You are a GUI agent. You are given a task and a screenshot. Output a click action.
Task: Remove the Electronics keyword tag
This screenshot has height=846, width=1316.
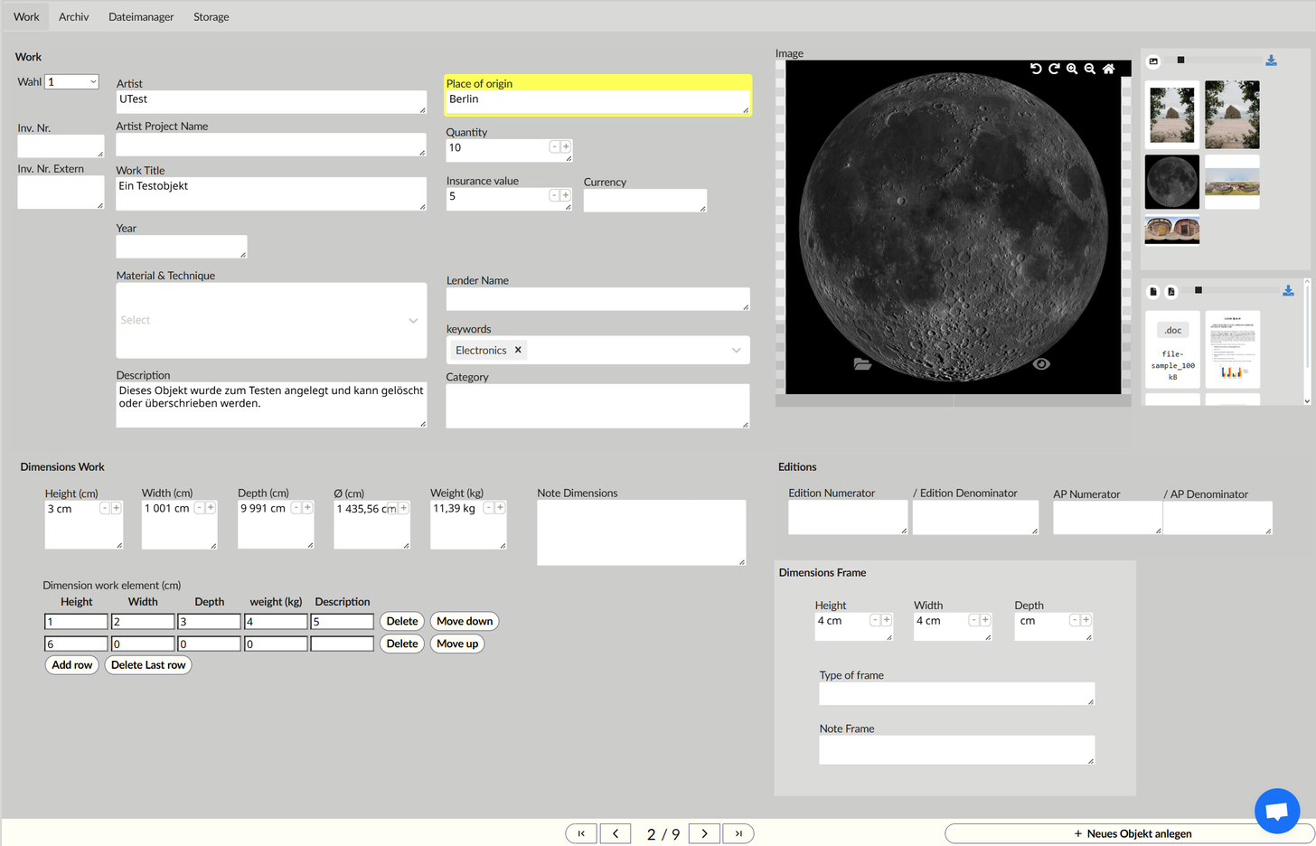pyautogui.click(x=518, y=350)
